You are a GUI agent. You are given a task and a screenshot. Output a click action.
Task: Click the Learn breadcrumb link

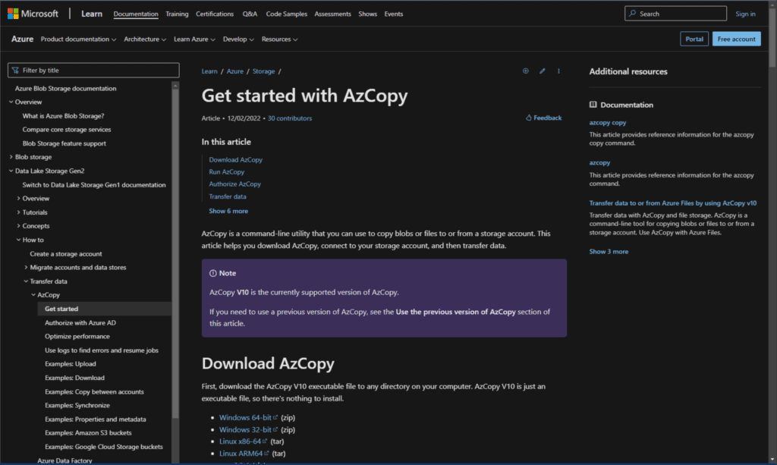209,71
